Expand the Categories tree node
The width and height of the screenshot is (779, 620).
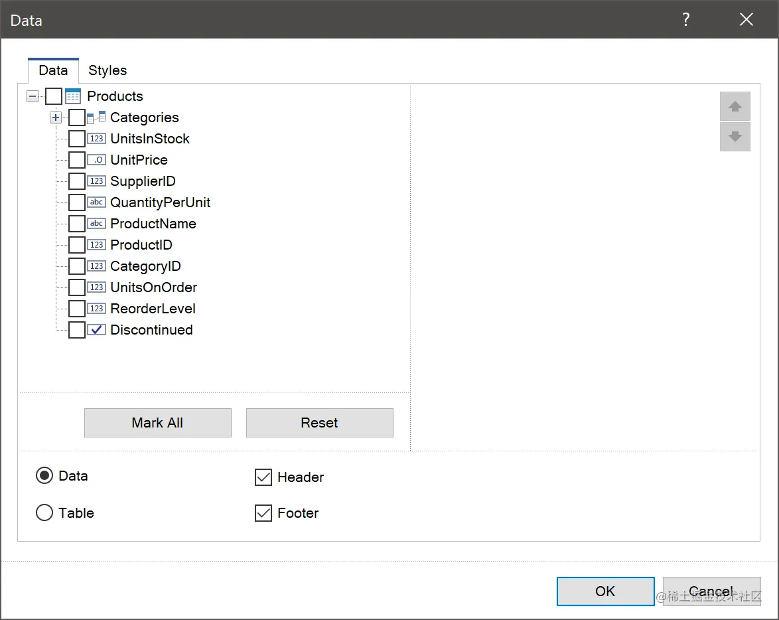(x=56, y=118)
